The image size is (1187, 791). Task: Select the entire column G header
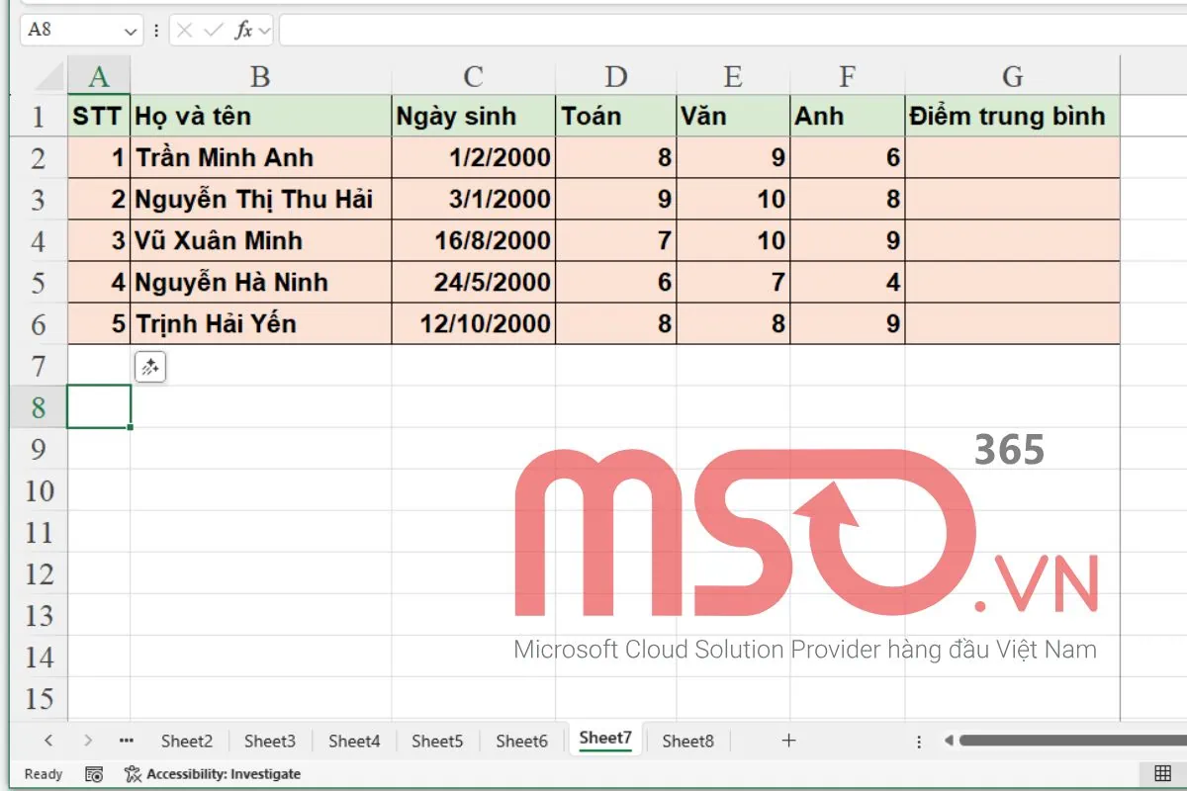coord(1012,76)
